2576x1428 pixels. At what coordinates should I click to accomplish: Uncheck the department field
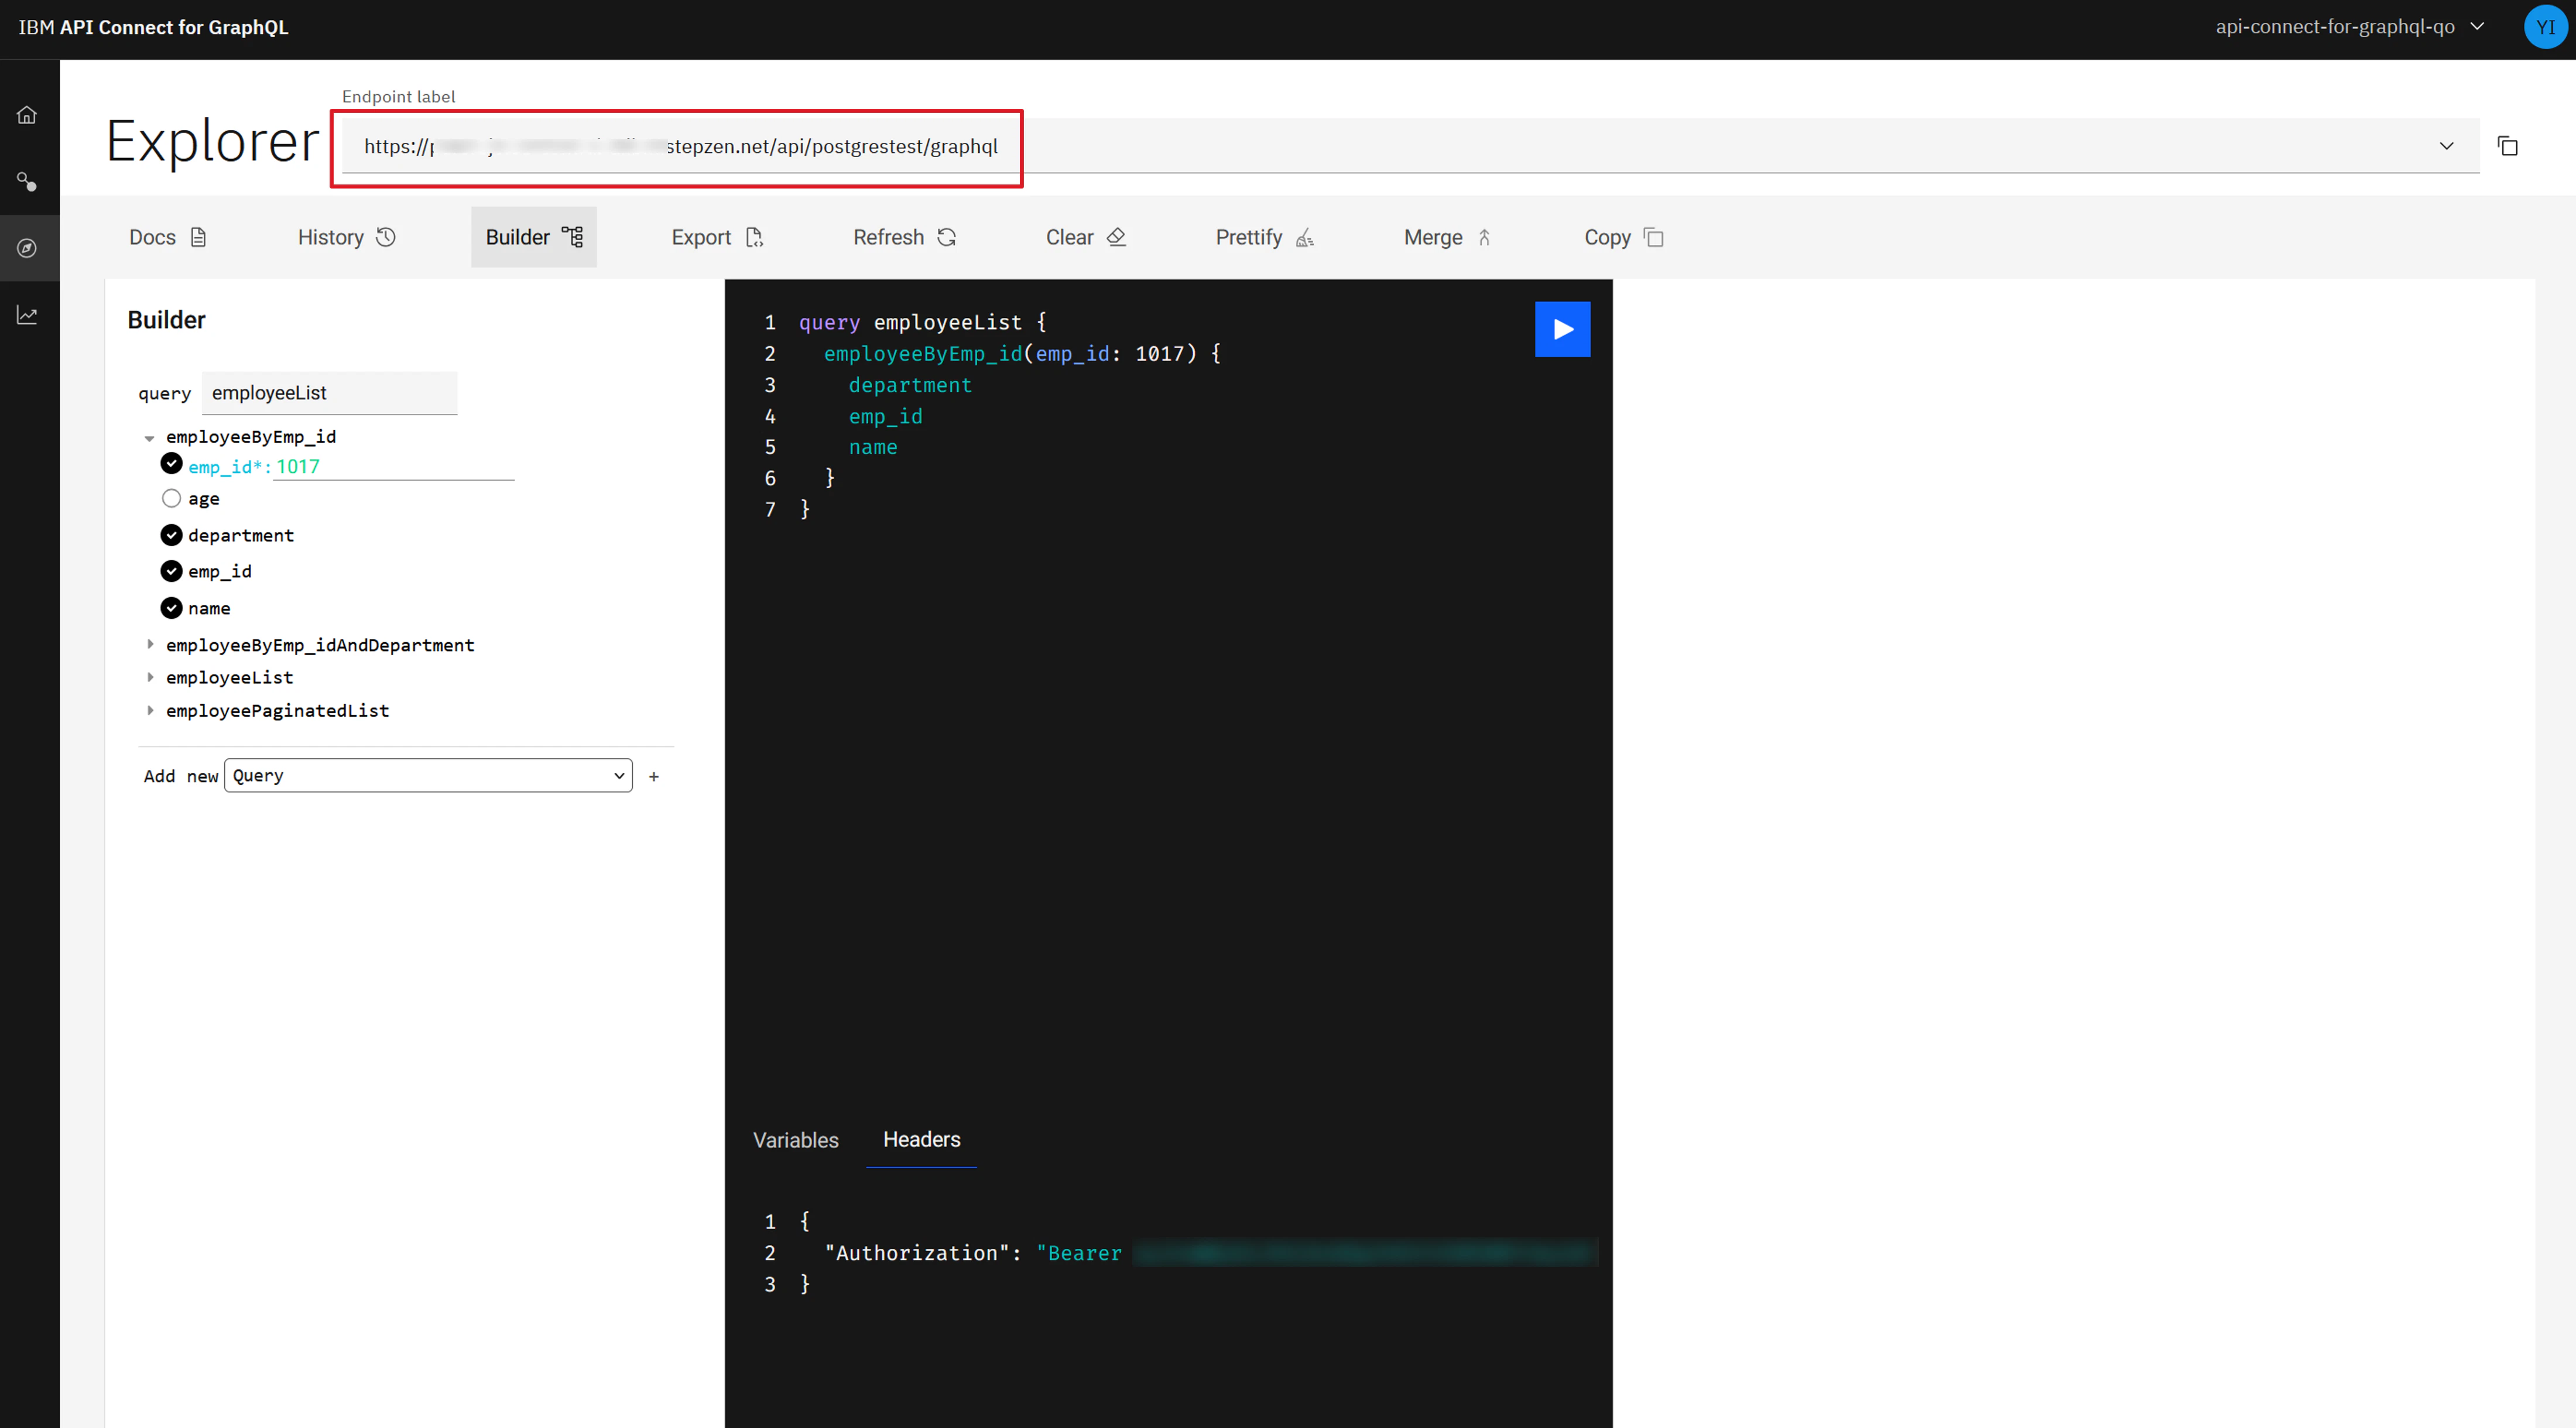point(171,535)
